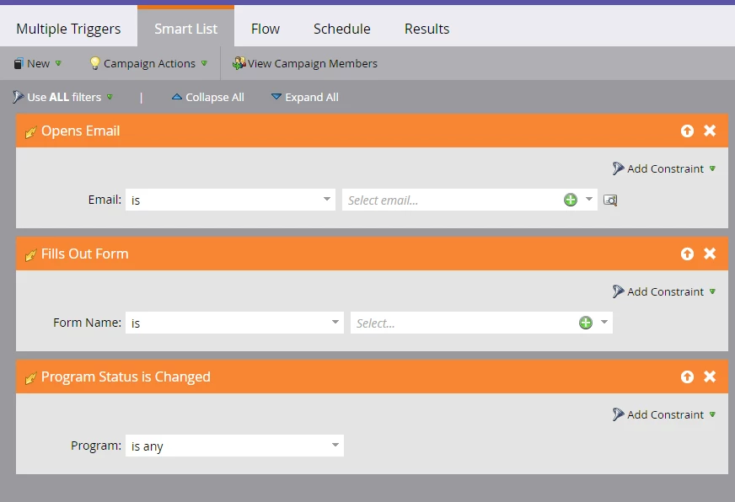Image resolution: width=735 pixels, height=502 pixels.
Task: Click the Campaign Actions lightbulb icon
Action: tap(94, 62)
